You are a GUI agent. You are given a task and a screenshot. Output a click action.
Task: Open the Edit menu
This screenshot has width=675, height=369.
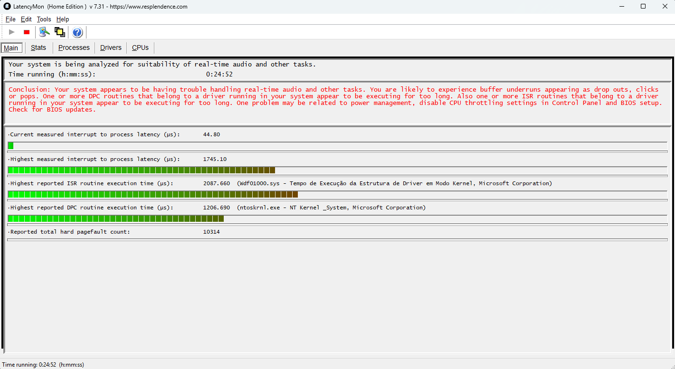[26, 19]
